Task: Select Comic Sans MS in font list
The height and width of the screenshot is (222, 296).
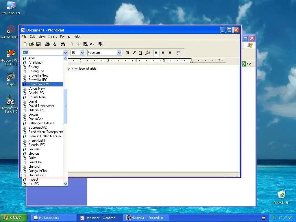Action: click(x=43, y=84)
